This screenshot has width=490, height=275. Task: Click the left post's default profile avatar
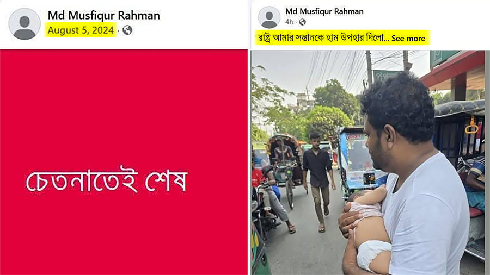(24, 24)
